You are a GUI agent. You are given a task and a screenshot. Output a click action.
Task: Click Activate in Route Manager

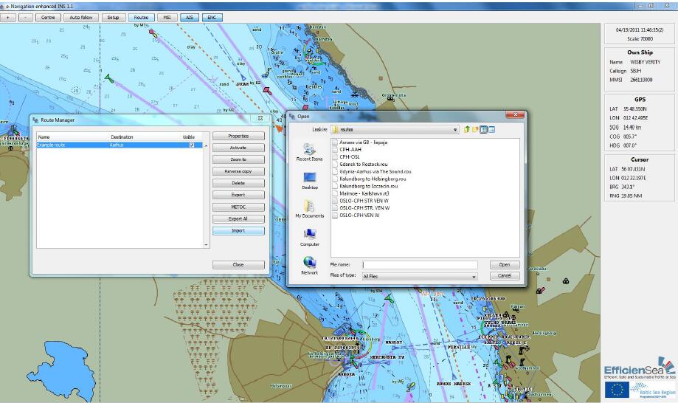238,148
